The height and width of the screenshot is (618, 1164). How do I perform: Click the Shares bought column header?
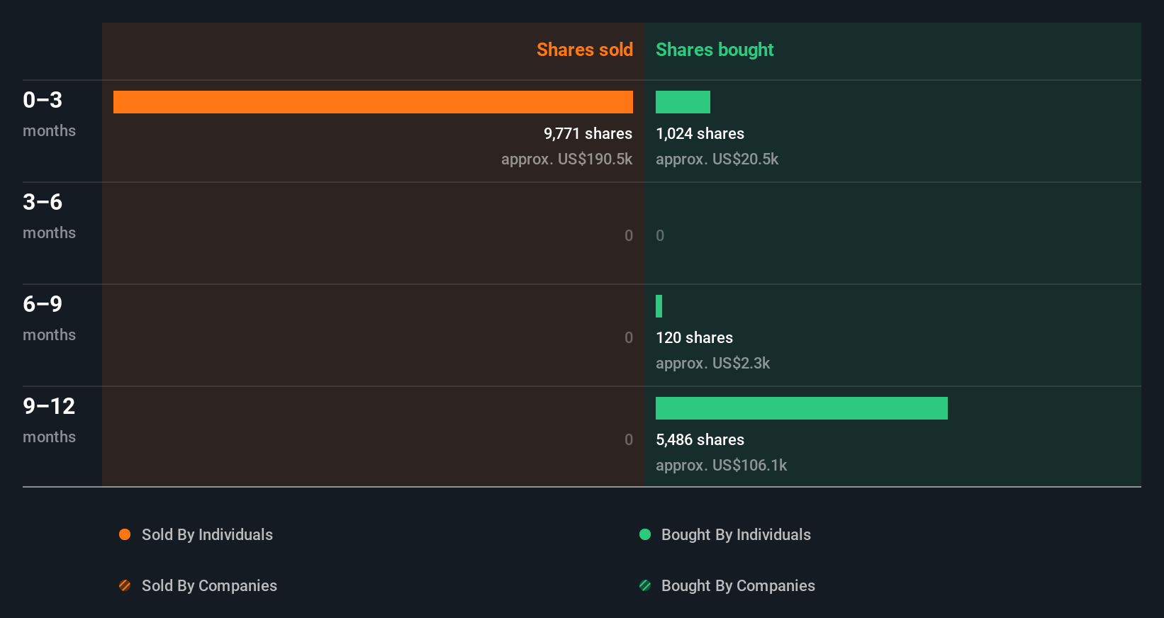(x=715, y=50)
